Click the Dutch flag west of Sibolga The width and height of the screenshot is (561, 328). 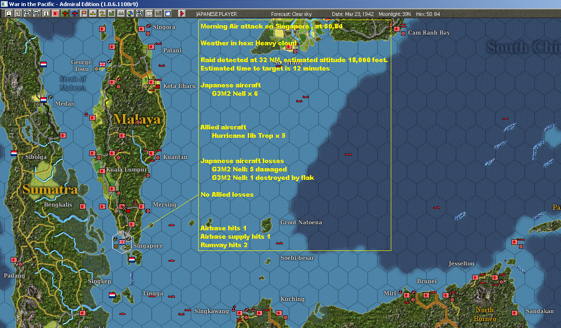click(x=14, y=153)
